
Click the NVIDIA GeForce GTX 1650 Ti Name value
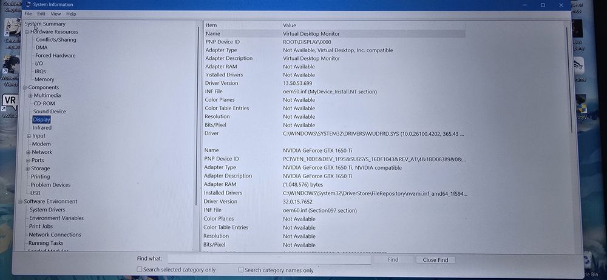point(317,150)
